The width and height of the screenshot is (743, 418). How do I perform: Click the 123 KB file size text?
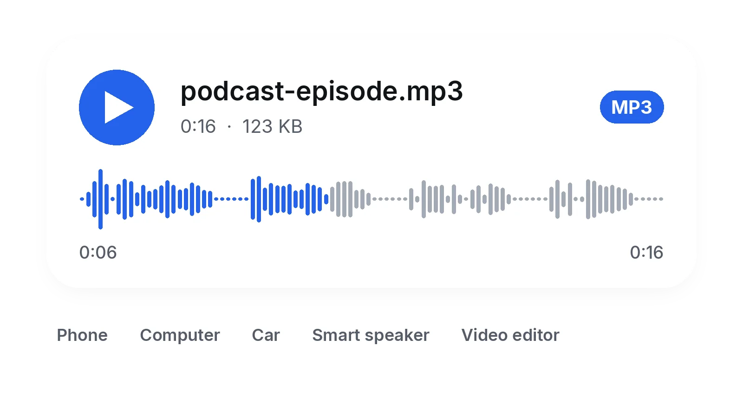point(272,126)
